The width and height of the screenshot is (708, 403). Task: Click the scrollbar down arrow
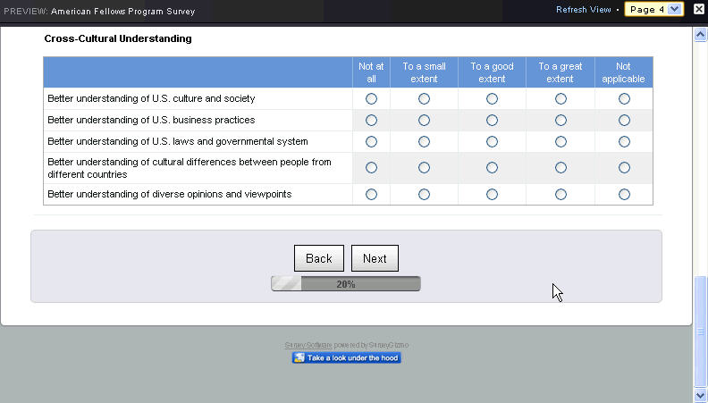(700, 396)
